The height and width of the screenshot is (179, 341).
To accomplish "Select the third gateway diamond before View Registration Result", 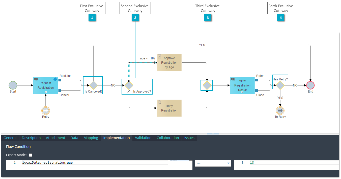I will coord(207,85).
